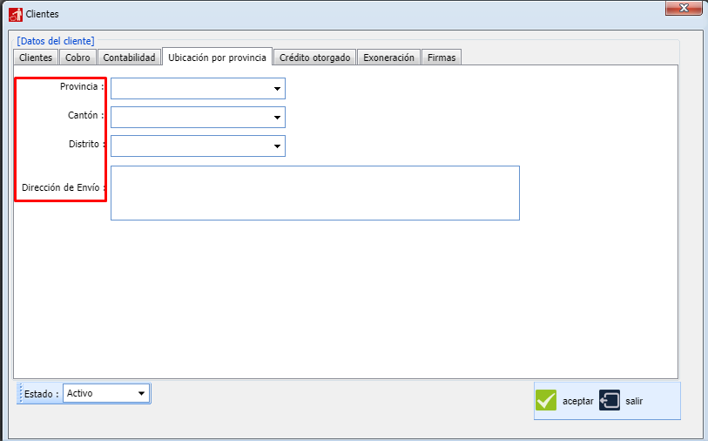Open the Exoneración tab
The width and height of the screenshot is (708, 441).
388,58
